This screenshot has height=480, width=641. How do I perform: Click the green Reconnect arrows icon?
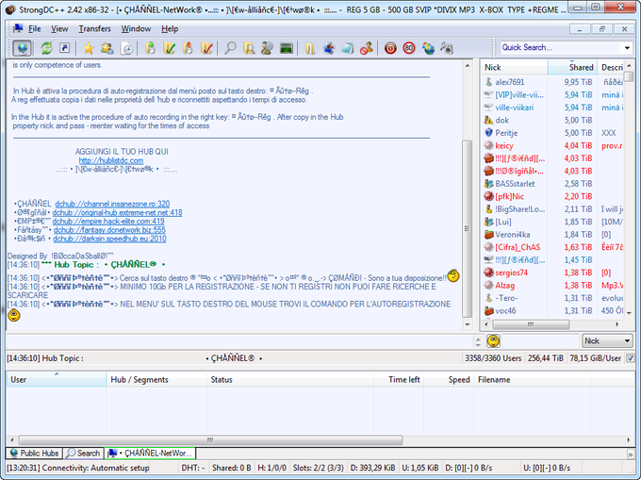pos(46,48)
